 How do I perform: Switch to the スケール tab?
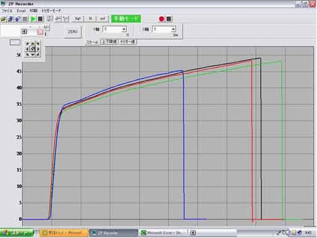[x=92, y=42]
